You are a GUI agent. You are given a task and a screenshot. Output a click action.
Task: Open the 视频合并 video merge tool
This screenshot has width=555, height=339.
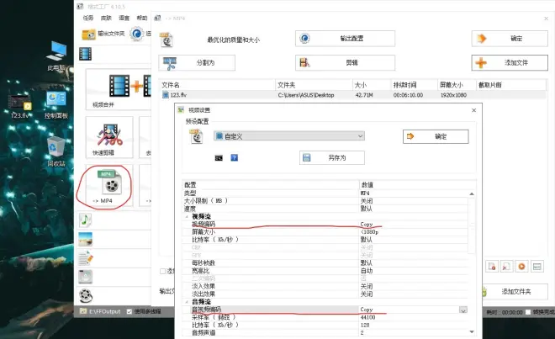coord(119,89)
